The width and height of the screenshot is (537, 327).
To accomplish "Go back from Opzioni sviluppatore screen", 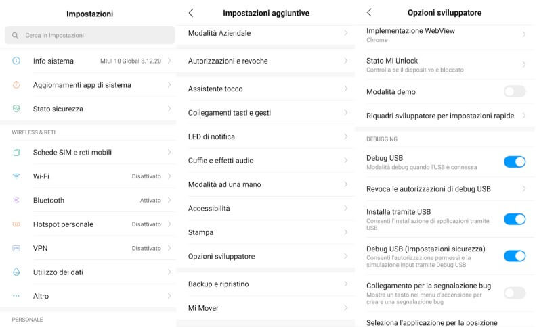I will (369, 13).
